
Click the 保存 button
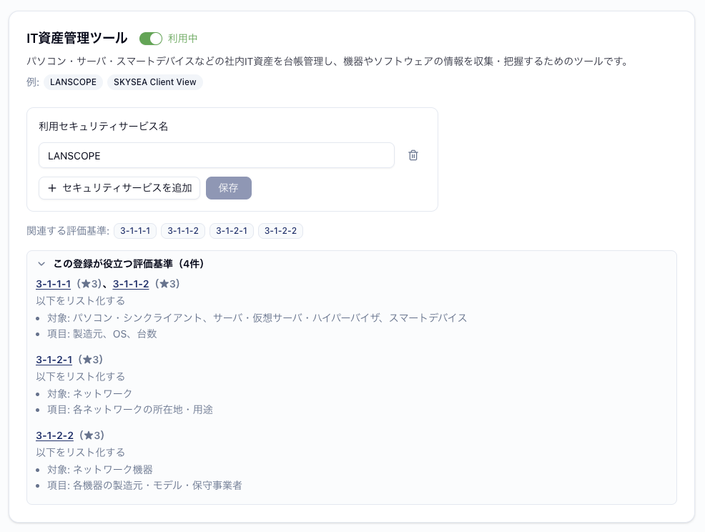[228, 188]
